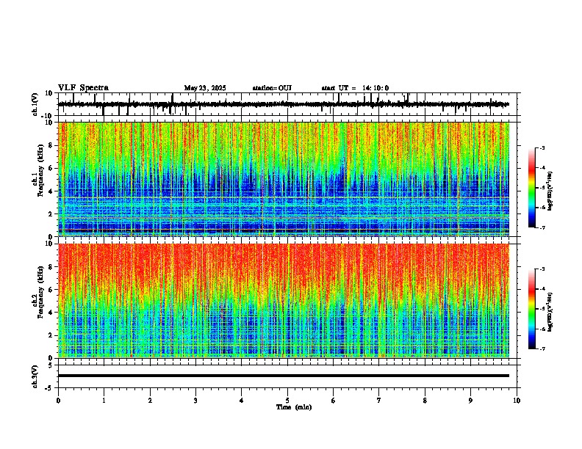Click the ch.1 waveform trace panel
The height and width of the screenshot is (449, 582).
coord(287,104)
